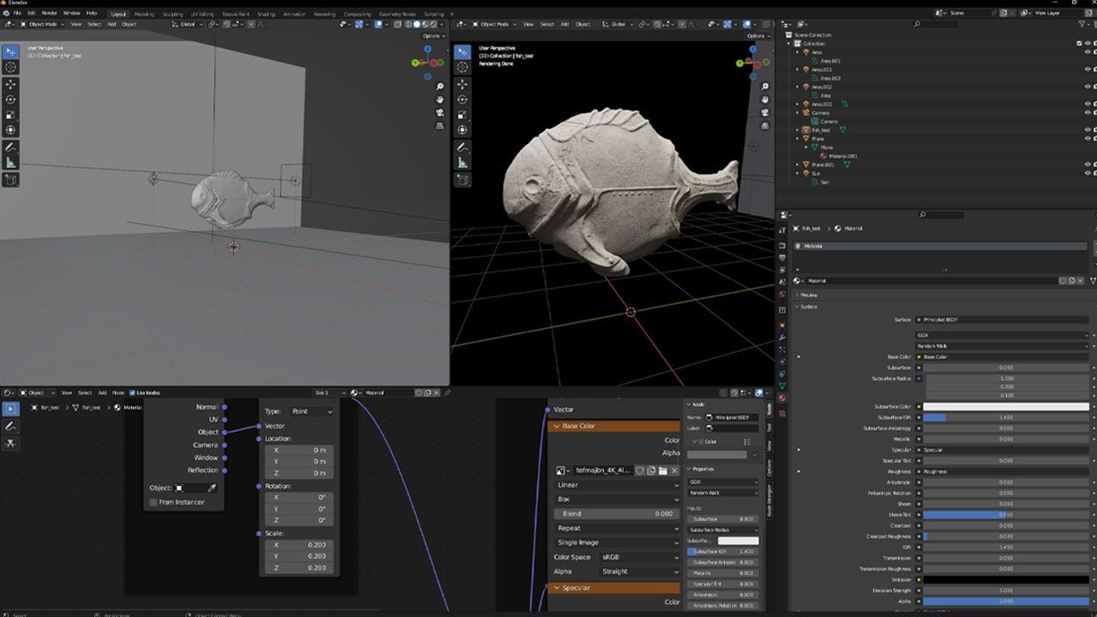The image size is (1097, 617).
Task: Select the Rotate tool in left viewport
Action: 11,99
